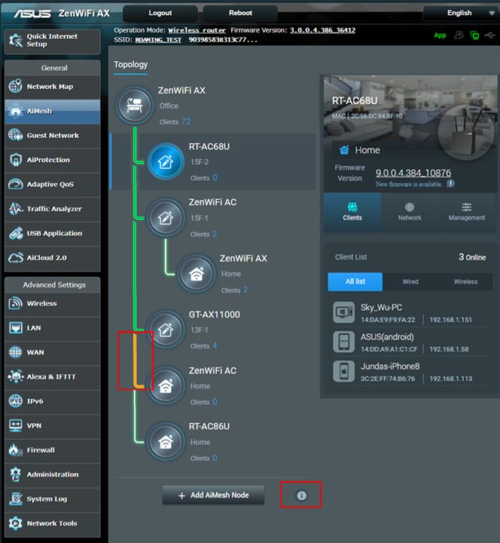Viewport: 500px width, 543px height.
Task: Select the GT-AX11000 13F-1 node icon
Action: [166, 330]
